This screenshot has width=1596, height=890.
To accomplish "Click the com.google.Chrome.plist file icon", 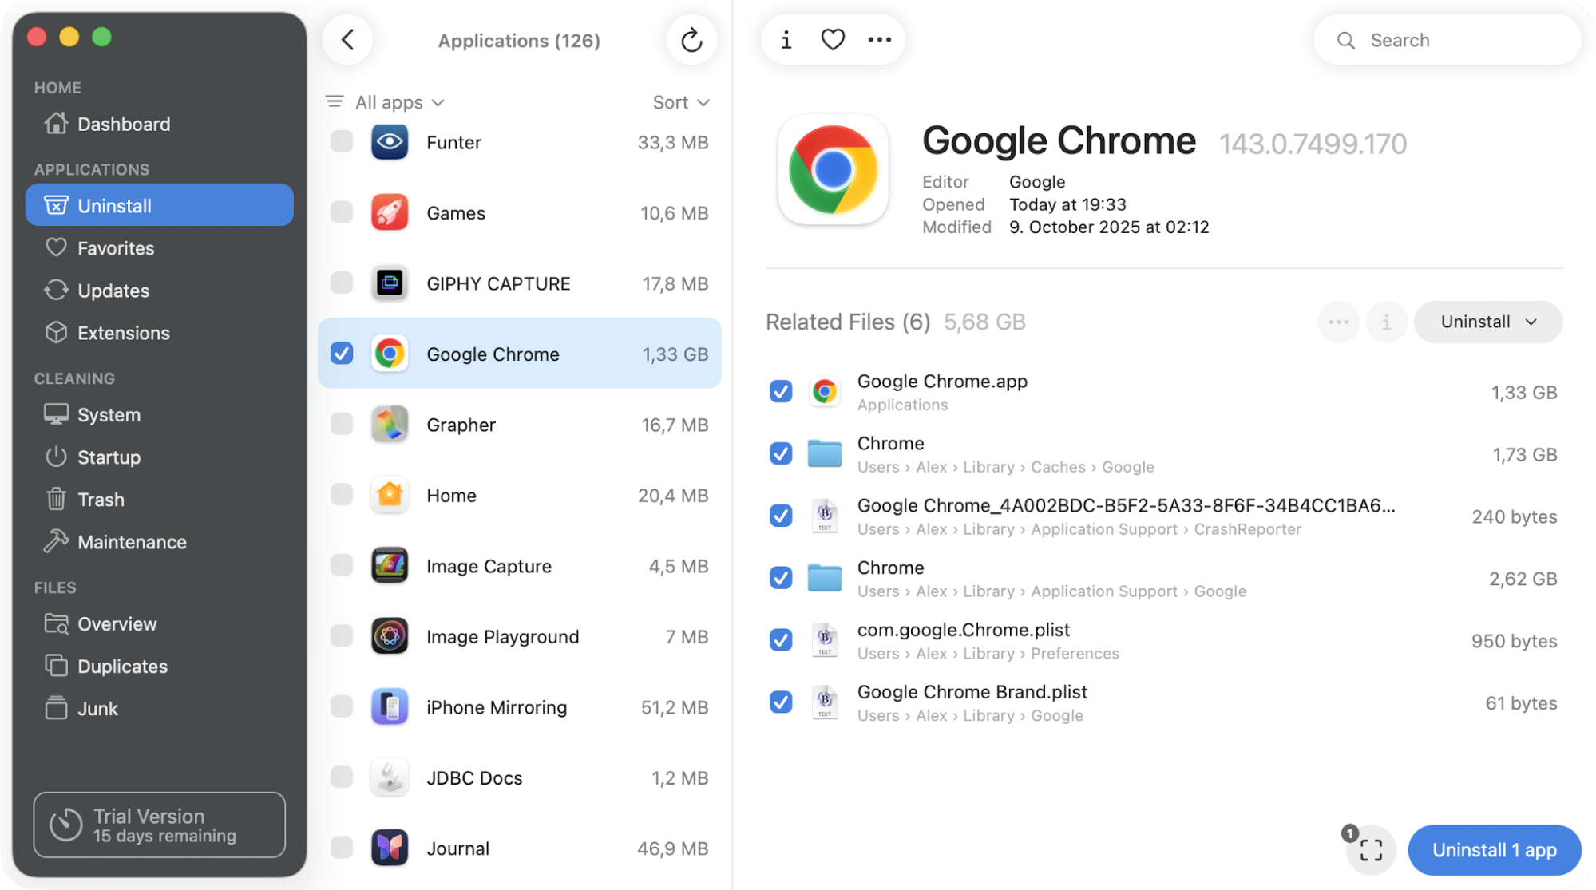I will [825, 640].
